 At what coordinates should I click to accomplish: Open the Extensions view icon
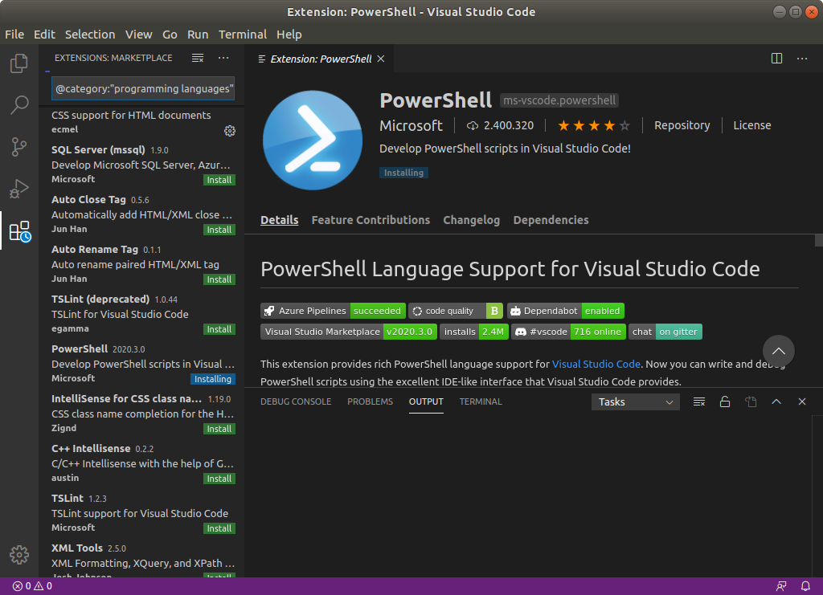coord(19,230)
